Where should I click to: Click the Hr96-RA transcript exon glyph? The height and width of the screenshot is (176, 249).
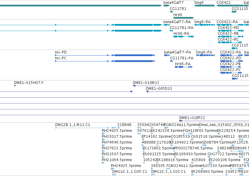pos(184,37)
